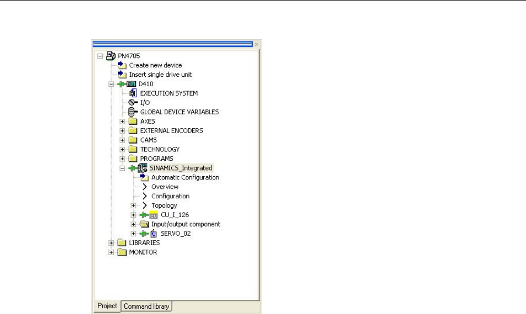The width and height of the screenshot is (526, 314).
Task: Click the Automatic Configuration icon
Action: coord(145,177)
